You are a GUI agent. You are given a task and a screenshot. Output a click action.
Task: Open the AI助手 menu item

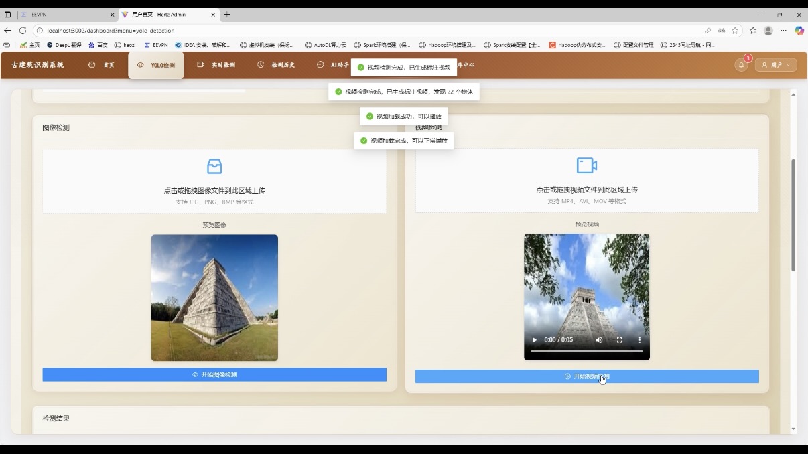pos(333,65)
